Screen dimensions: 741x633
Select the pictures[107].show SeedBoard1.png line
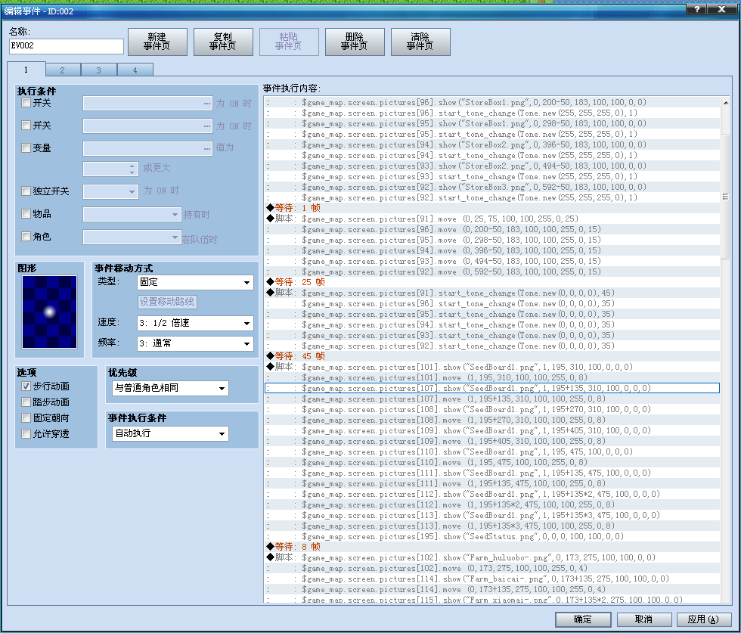(492, 388)
